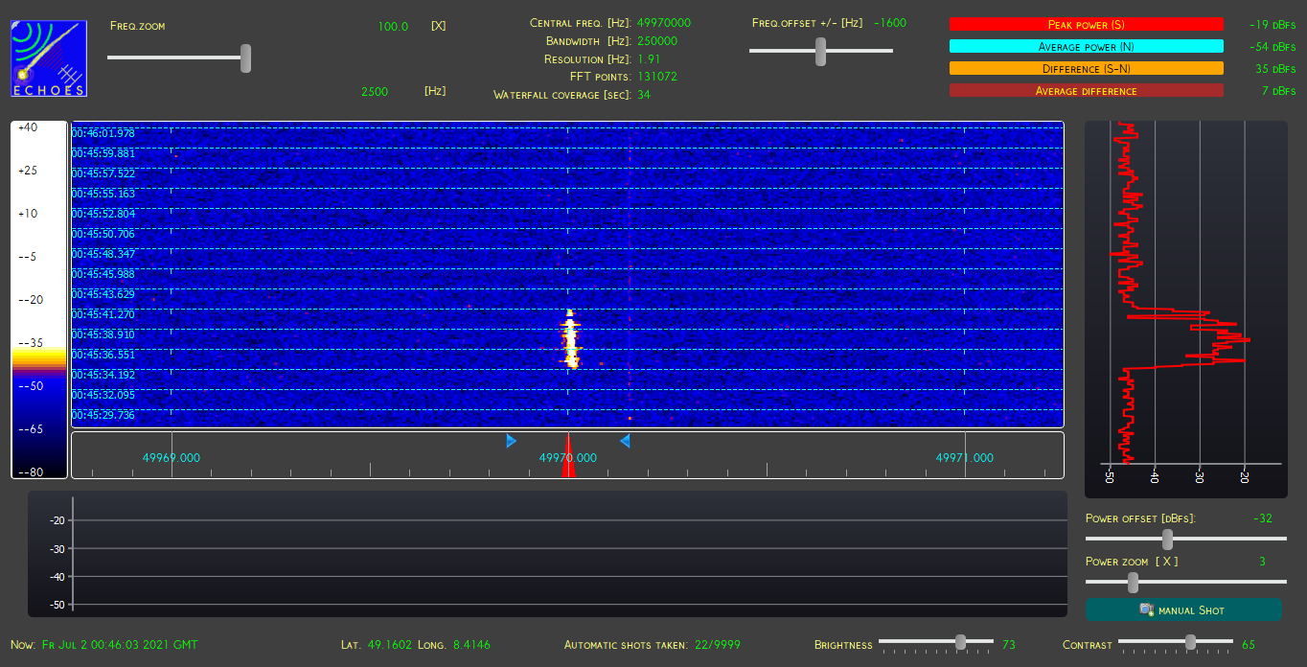Click the Contrast value 65

(x=1249, y=645)
